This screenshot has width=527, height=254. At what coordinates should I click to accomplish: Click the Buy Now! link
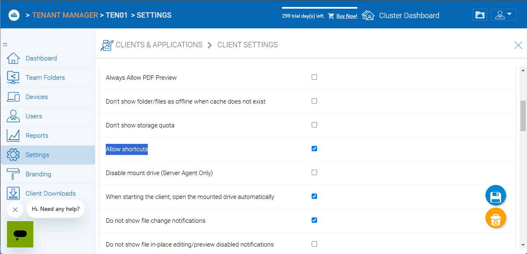click(347, 16)
